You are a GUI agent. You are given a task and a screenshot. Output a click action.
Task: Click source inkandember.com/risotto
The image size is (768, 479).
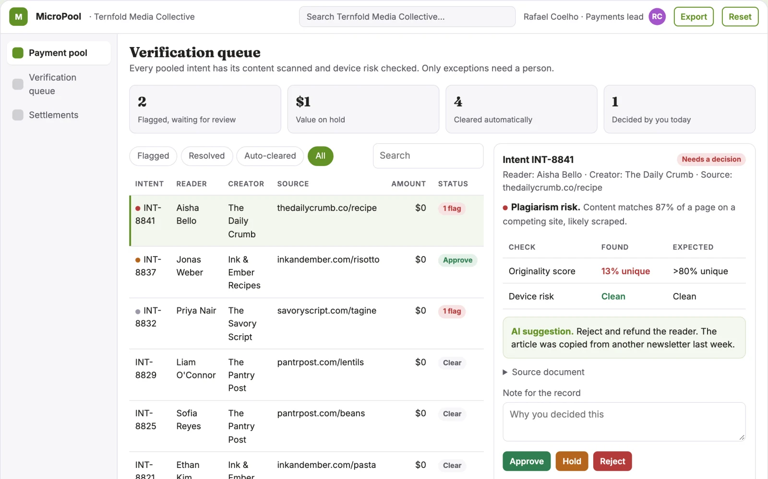coord(328,259)
